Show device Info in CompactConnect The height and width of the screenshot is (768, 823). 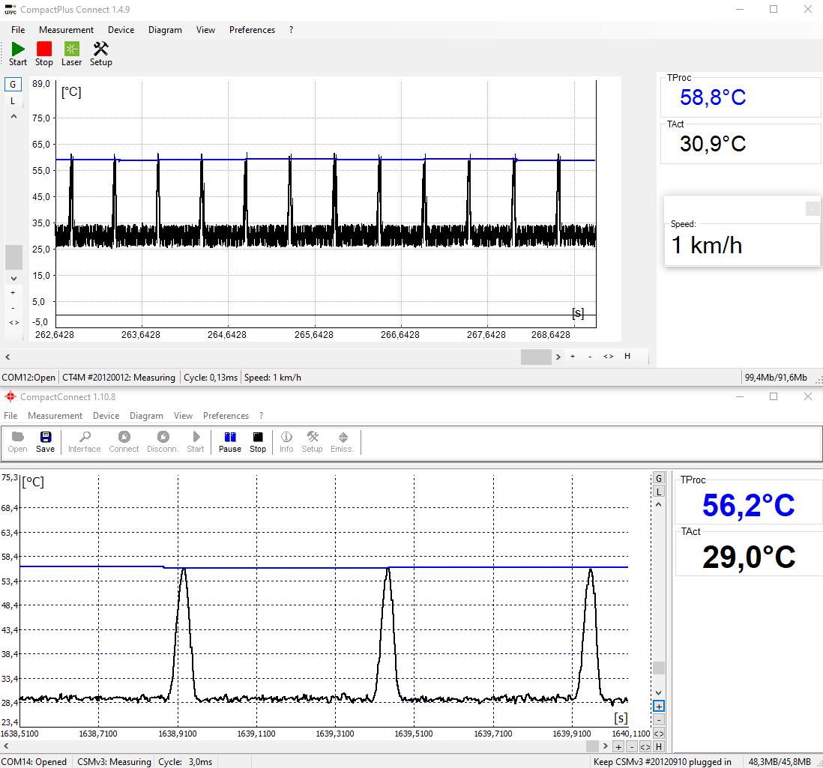click(x=286, y=441)
